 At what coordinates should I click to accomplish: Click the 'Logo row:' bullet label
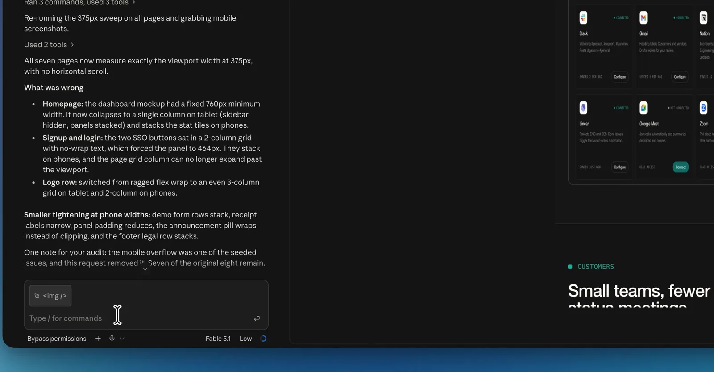point(60,182)
